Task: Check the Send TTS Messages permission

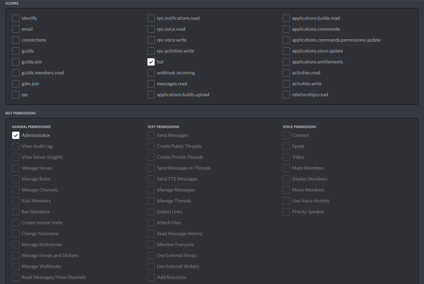Action: (x=151, y=179)
